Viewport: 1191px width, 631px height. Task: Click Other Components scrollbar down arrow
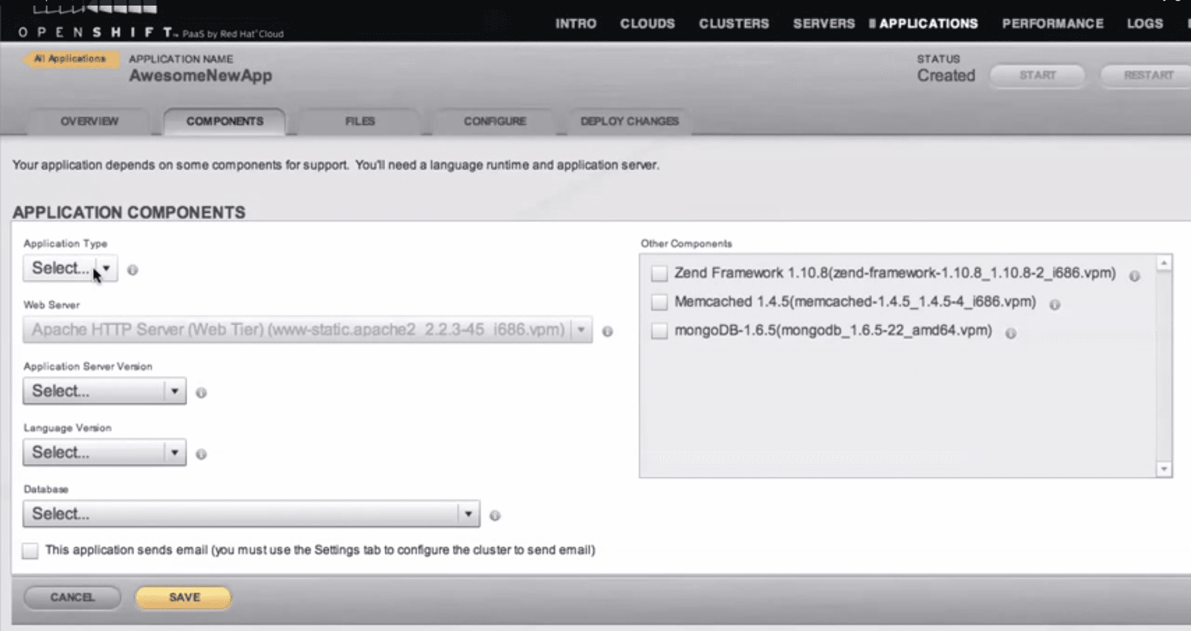pos(1164,469)
